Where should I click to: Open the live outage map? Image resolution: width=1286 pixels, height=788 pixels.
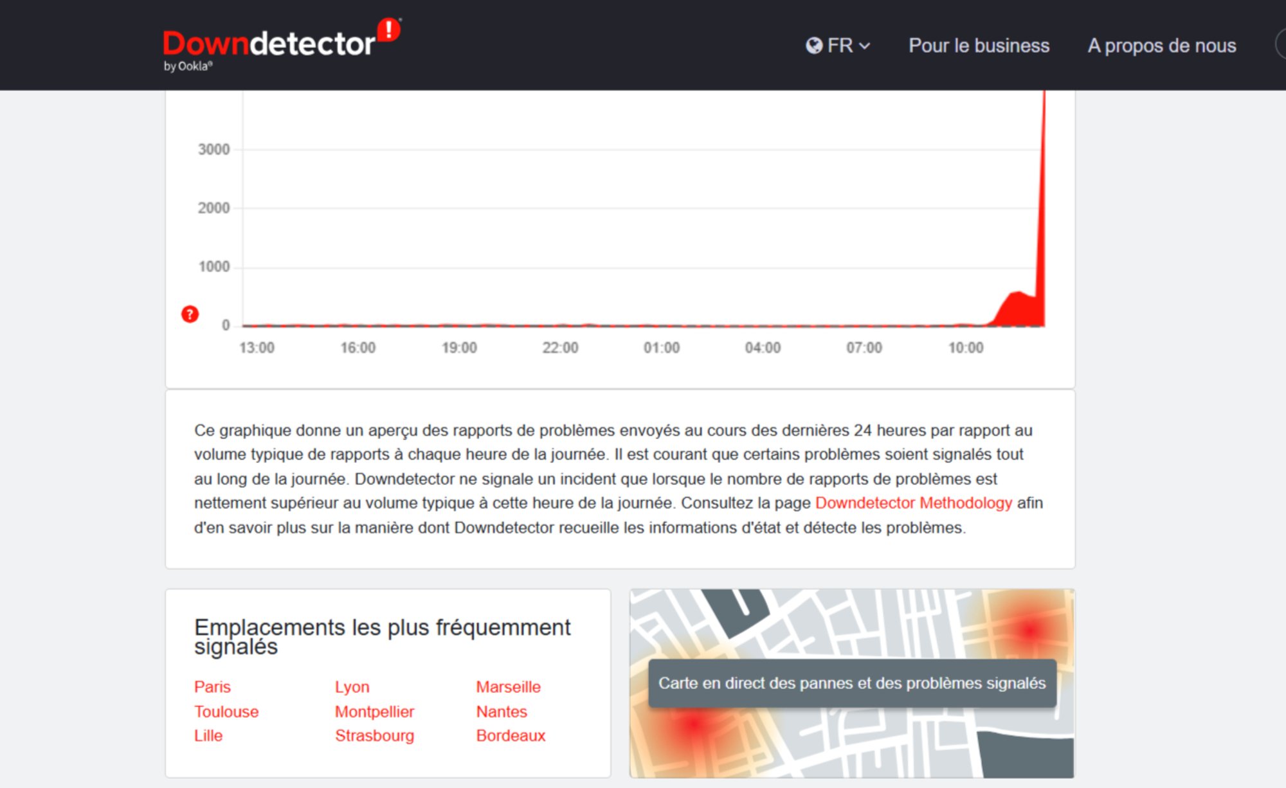(x=852, y=683)
